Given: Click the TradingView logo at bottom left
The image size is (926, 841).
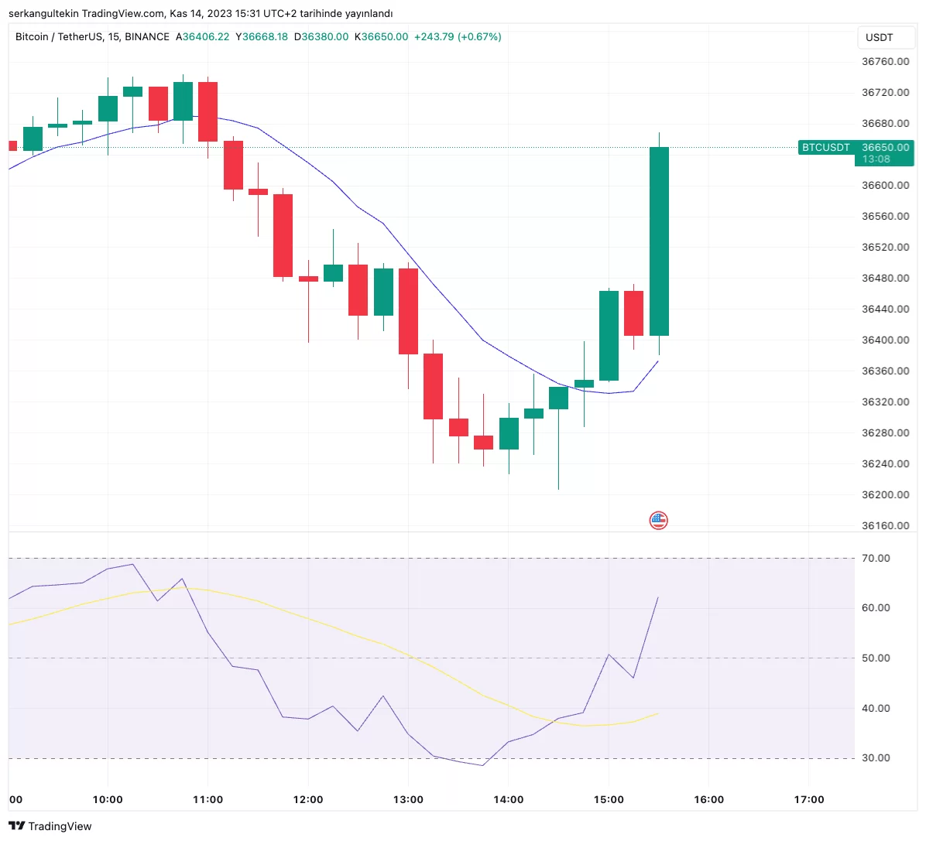Looking at the screenshot, I should (x=50, y=826).
